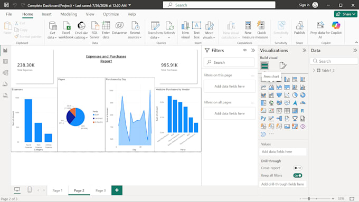Expand the Table1_2 tree node
This screenshot has width=359, height=202.
[314, 71]
